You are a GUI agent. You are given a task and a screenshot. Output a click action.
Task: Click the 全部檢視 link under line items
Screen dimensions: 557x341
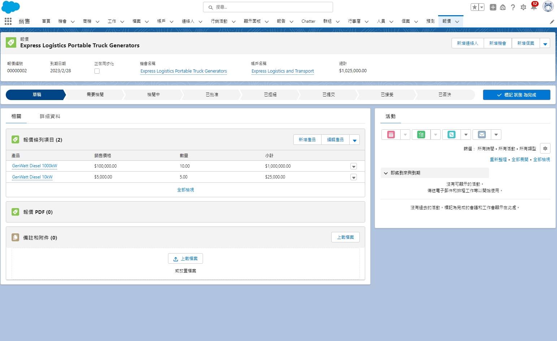pos(185,190)
